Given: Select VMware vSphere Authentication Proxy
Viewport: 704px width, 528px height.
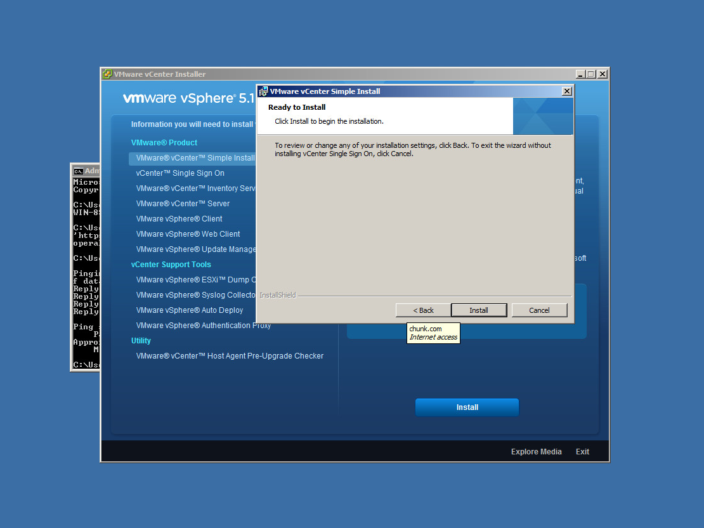Looking at the screenshot, I should tap(203, 326).
